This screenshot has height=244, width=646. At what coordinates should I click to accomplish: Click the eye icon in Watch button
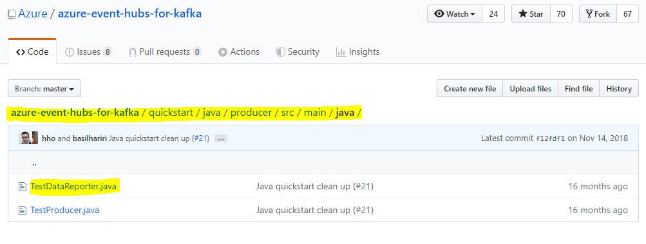(x=439, y=14)
